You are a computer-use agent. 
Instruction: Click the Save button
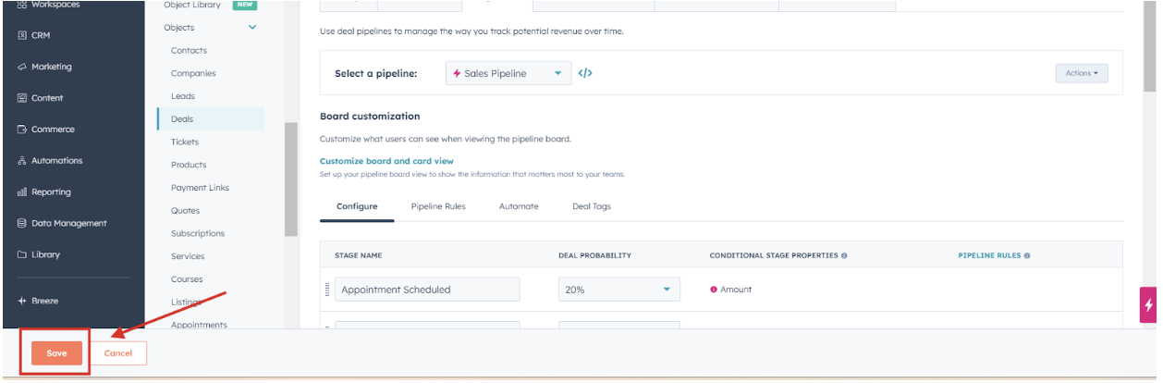(56, 353)
